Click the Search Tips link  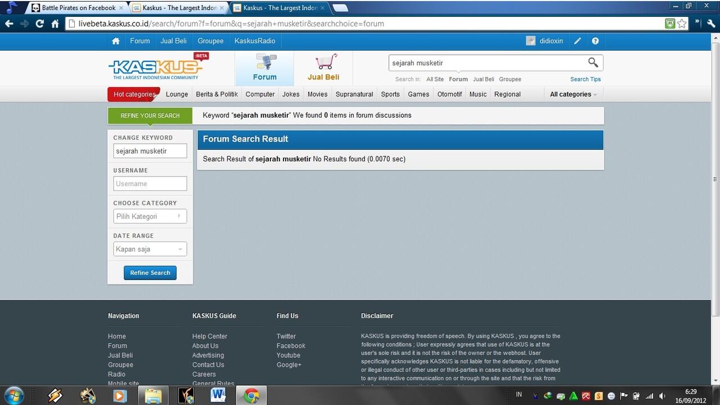tap(586, 79)
